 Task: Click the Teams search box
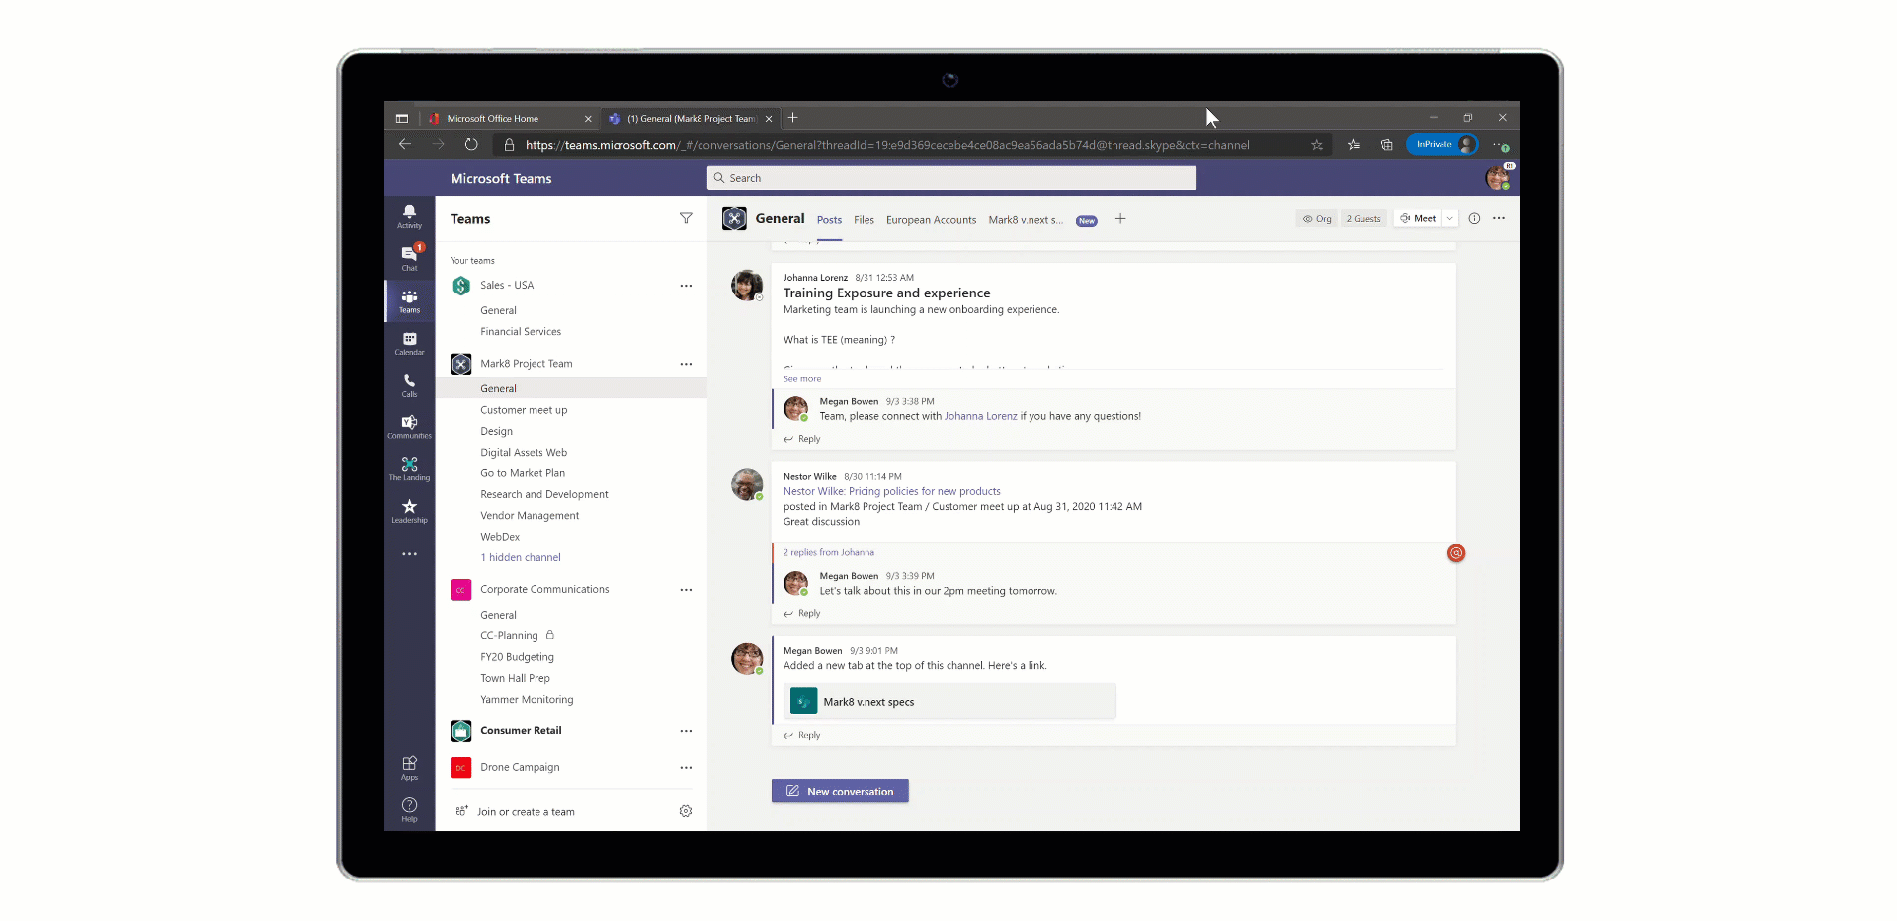coord(951,178)
